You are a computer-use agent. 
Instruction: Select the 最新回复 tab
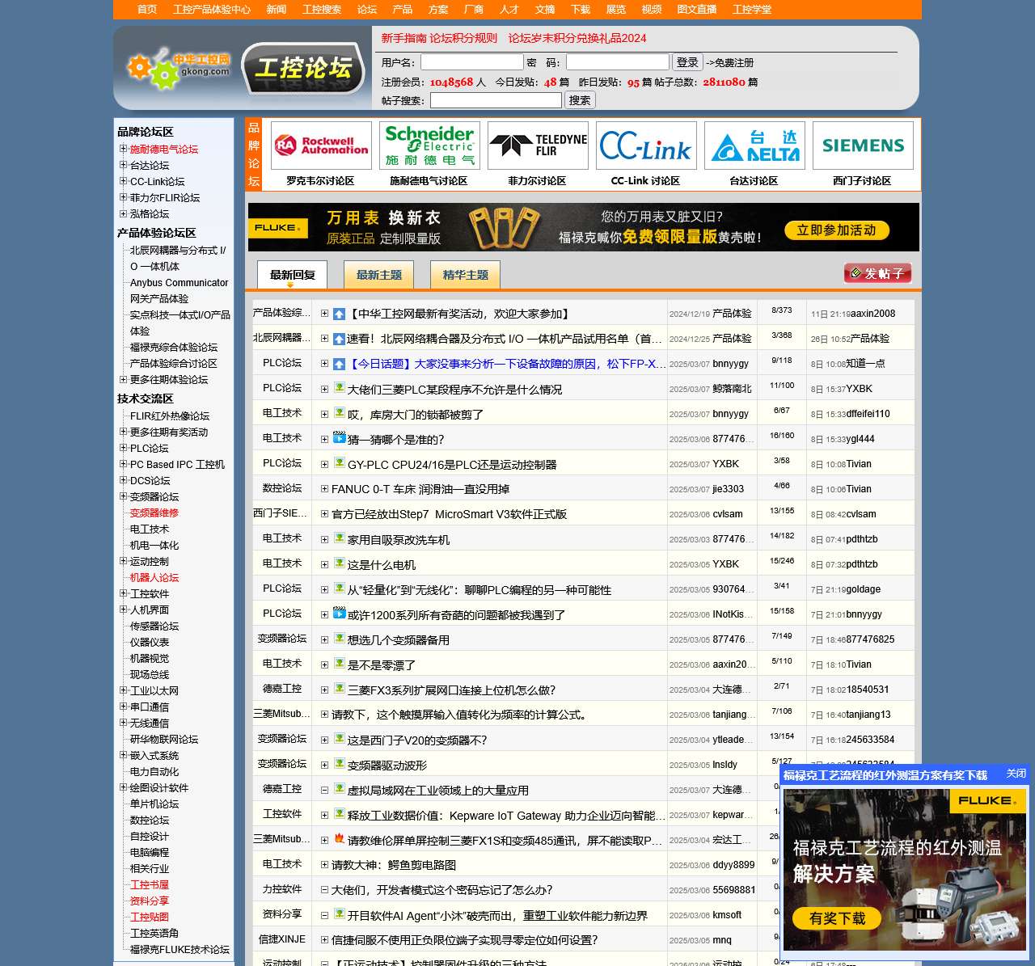tap(293, 275)
